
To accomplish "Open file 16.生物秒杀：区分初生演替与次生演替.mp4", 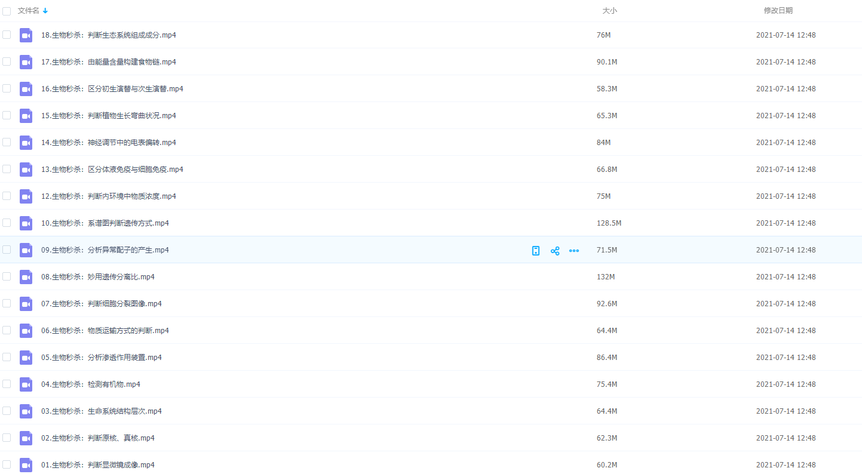I will (x=112, y=89).
